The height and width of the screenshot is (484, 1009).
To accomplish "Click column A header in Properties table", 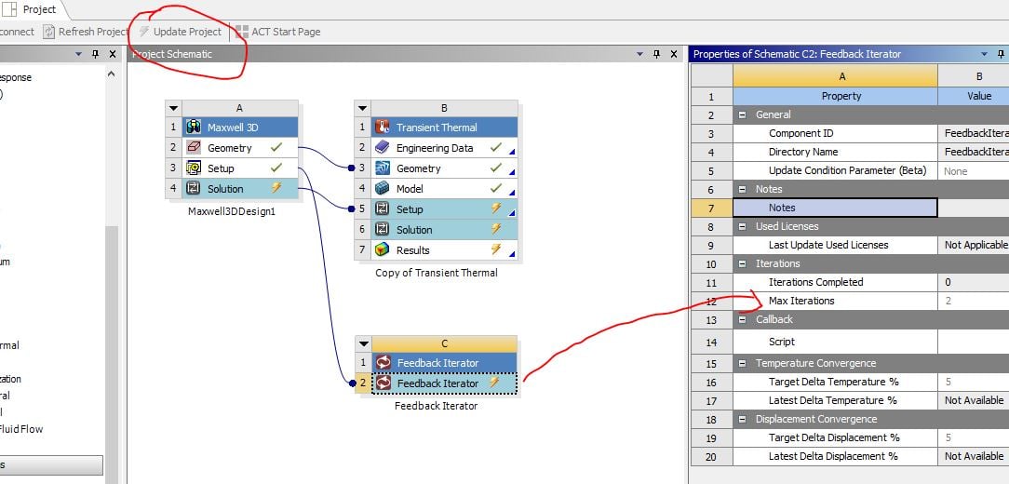I will pyautogui.click(x=835, y=76).
